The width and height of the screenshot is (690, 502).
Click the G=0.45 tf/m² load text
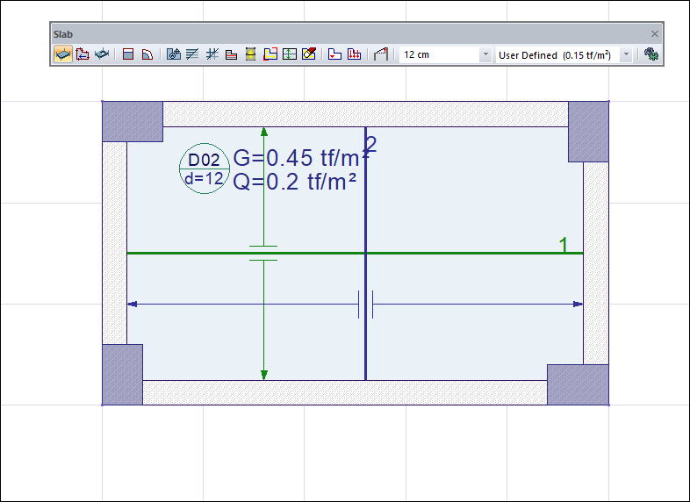(294, 158)
